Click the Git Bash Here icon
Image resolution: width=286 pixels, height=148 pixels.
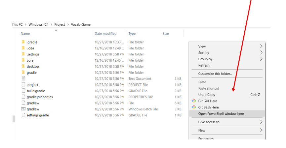[194, 107]
